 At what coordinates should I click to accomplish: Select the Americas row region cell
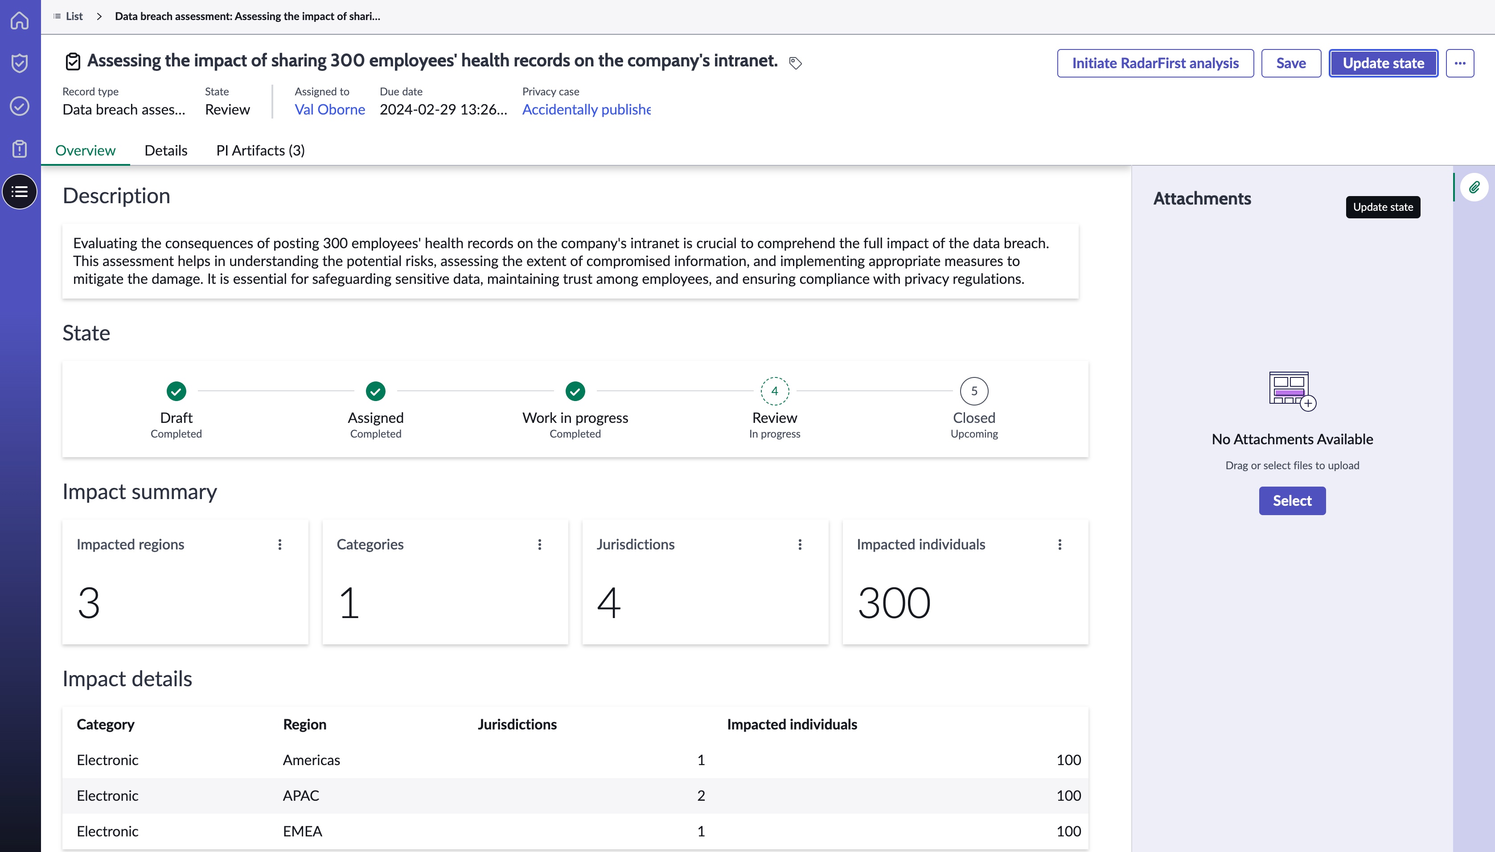[312, 760]
